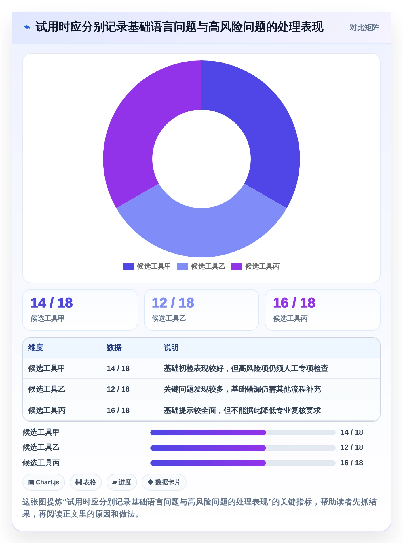The width and height of the screenshot is (403, 543).
Task: Click 16 / 18 value beside progress bar
Action: point(351,463)
